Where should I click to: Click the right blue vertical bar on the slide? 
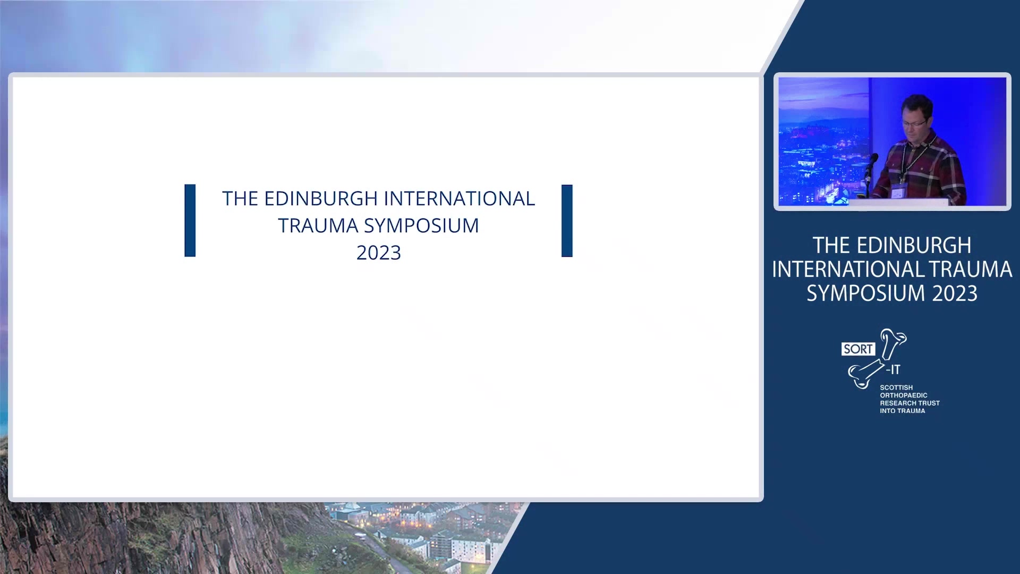coord(567,221)
